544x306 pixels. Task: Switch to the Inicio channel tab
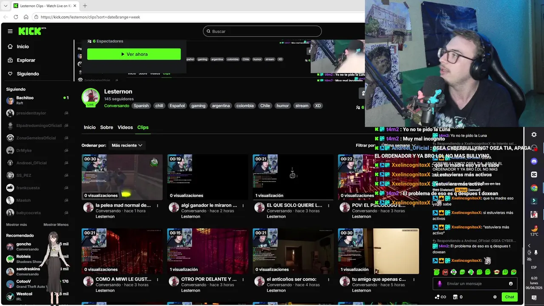pyautogui.click(x=90, y=127)
